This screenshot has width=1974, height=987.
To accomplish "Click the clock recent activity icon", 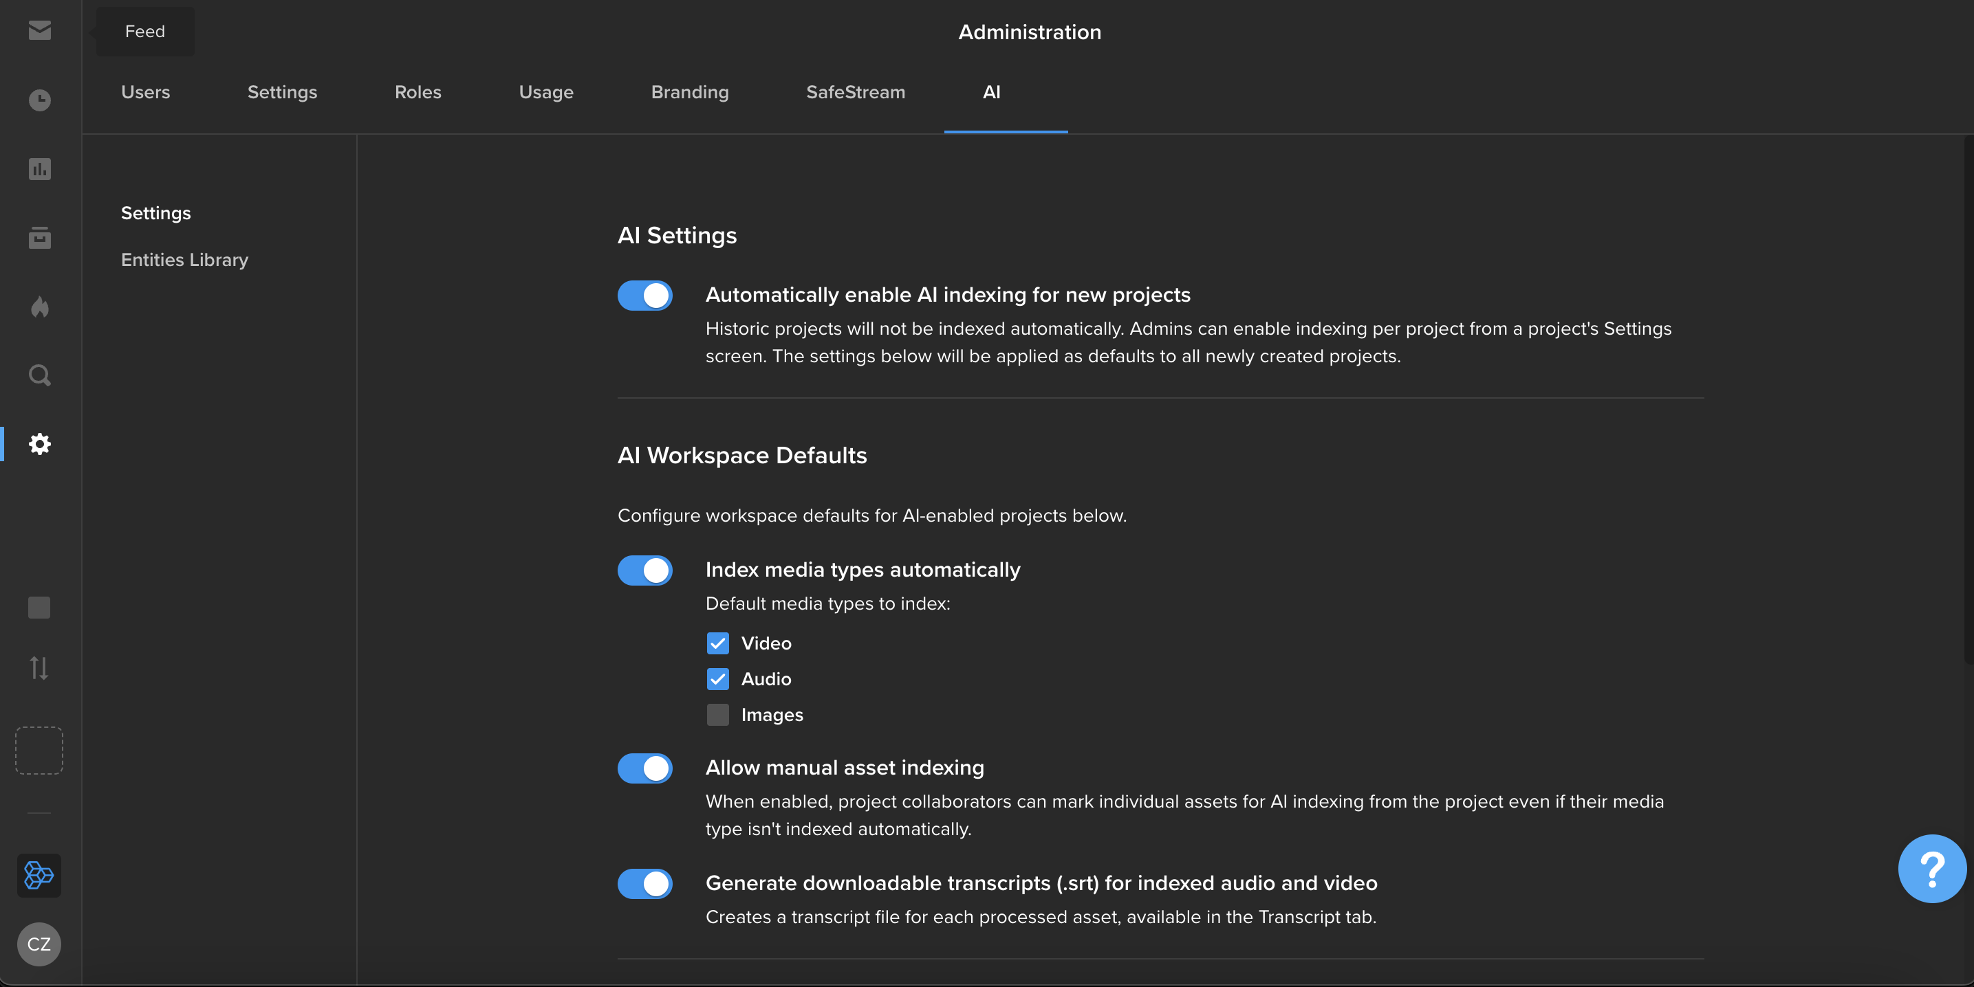I will 39,100.
